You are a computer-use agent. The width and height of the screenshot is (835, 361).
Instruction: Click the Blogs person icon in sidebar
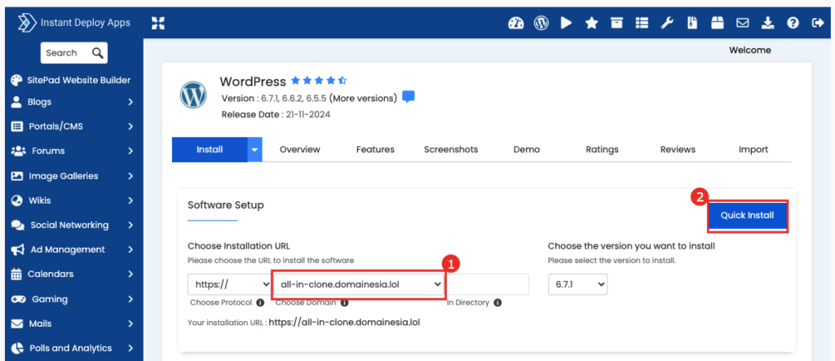point(17,102)
